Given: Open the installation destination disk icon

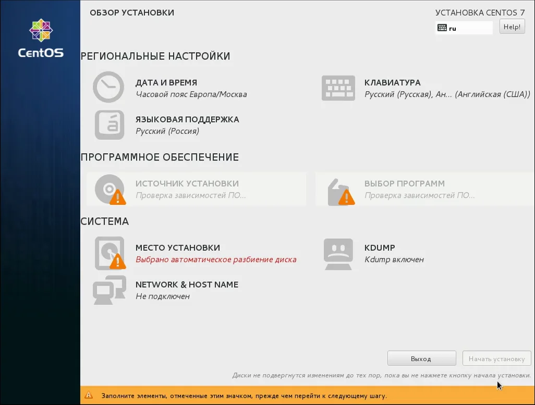Looking at the screenshot, I should pyautogui.click(x=110, y=253).
